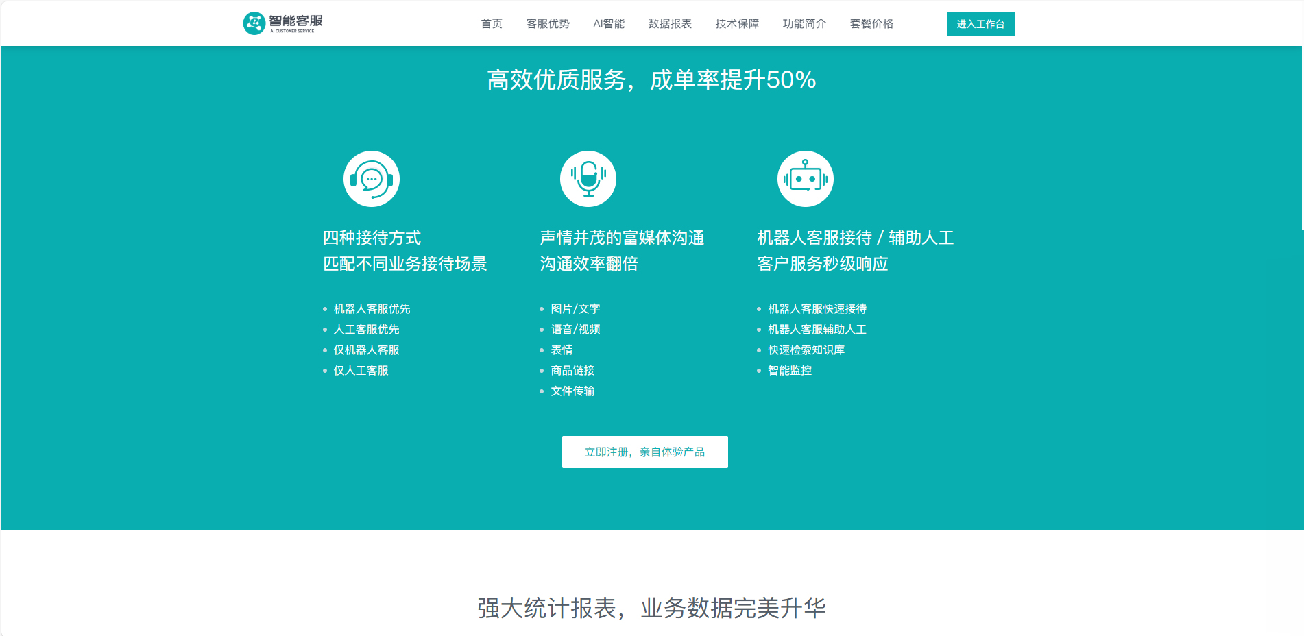Open the 首页 nav item
Screen dimensions: 1304x636
point(492,24)
